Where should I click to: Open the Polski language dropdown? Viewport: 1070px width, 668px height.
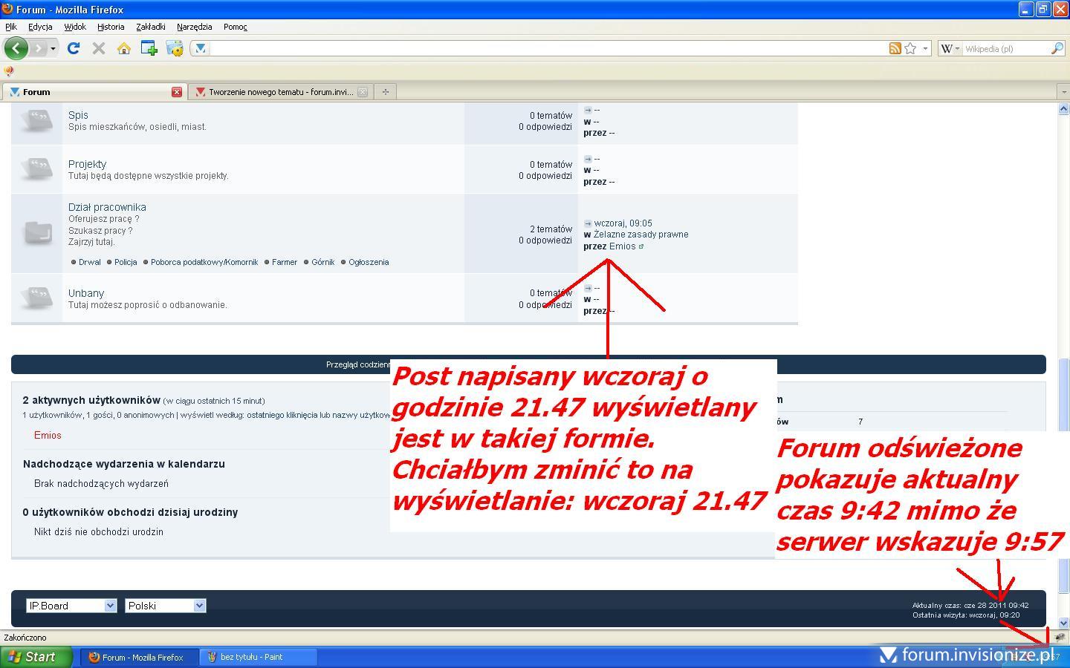pyautogui.click(x=165, y=606)
